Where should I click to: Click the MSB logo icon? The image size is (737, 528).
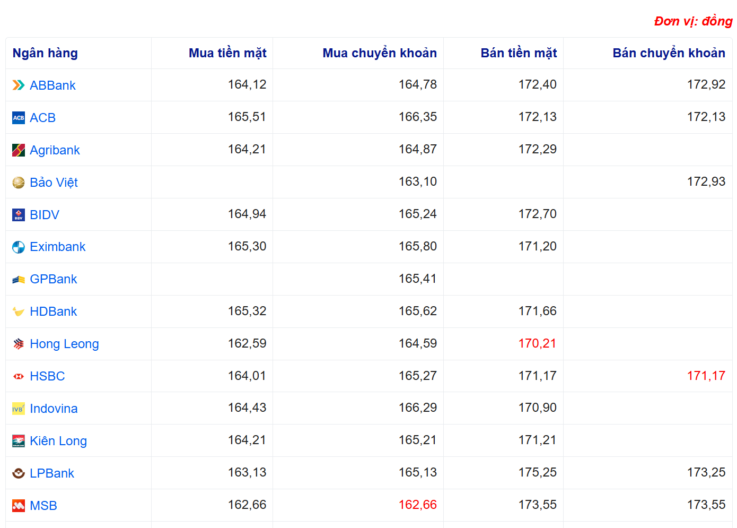19,506
